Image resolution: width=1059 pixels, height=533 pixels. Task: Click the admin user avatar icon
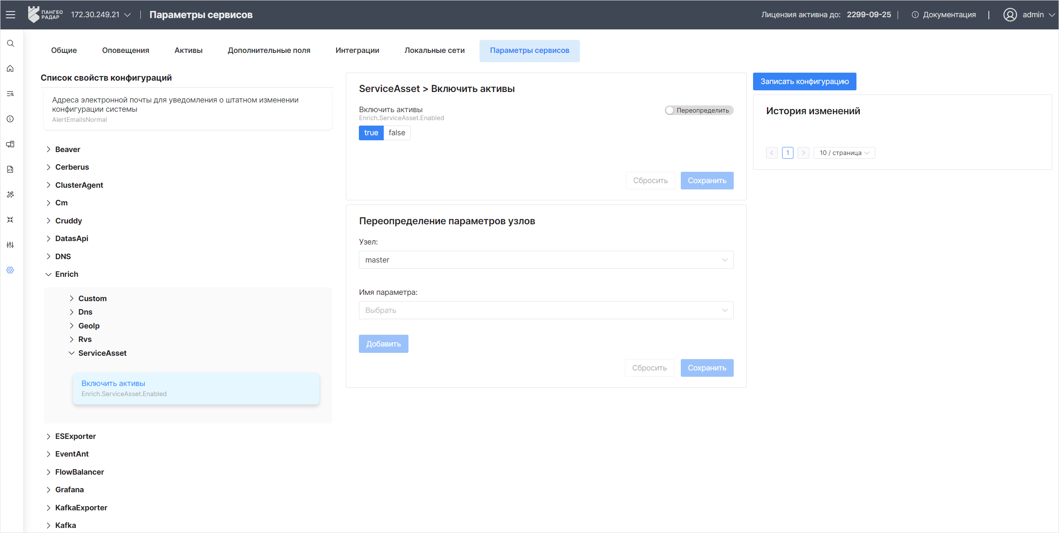click(x=1010, y=15)
